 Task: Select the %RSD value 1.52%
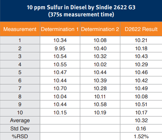pos(141,136)
